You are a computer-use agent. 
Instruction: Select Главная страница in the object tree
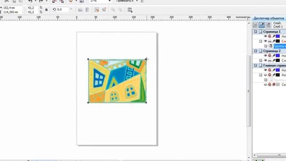click(x=274, y=66)
